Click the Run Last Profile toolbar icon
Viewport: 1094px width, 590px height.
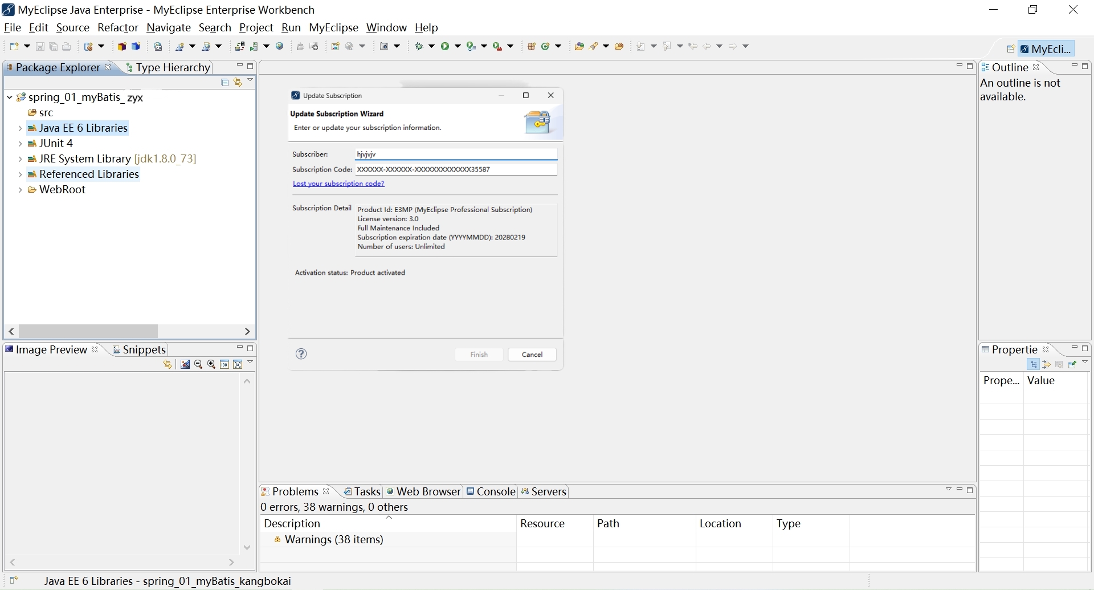[471, 46]
